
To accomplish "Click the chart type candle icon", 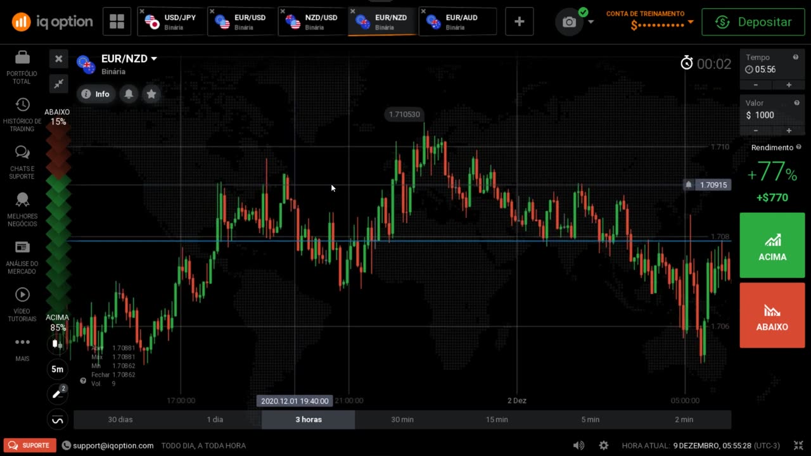I will pos(57,344).
